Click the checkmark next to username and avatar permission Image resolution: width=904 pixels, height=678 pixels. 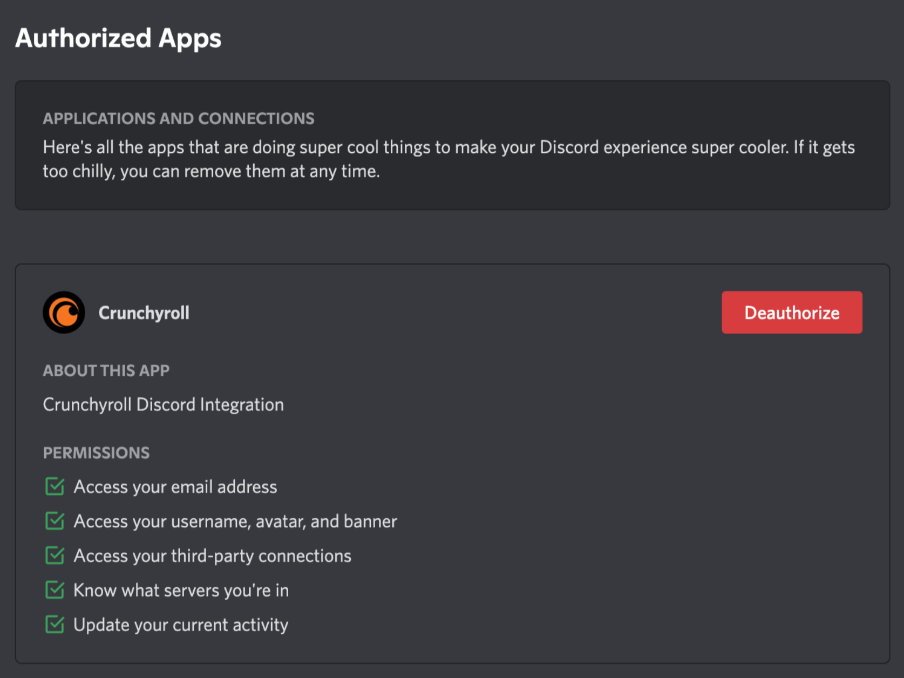55,521
